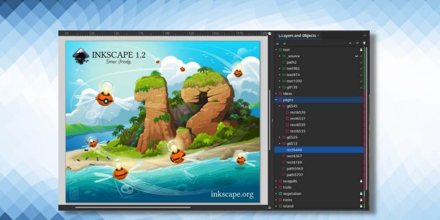Click the vertical scrollbar of the Layers panel
440x220 pixels.
[x=366, y=118]
